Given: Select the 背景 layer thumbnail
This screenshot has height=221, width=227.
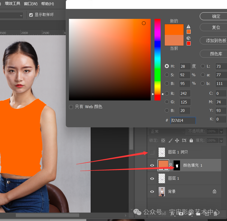Looking at the screenshot, I should 162,191.
